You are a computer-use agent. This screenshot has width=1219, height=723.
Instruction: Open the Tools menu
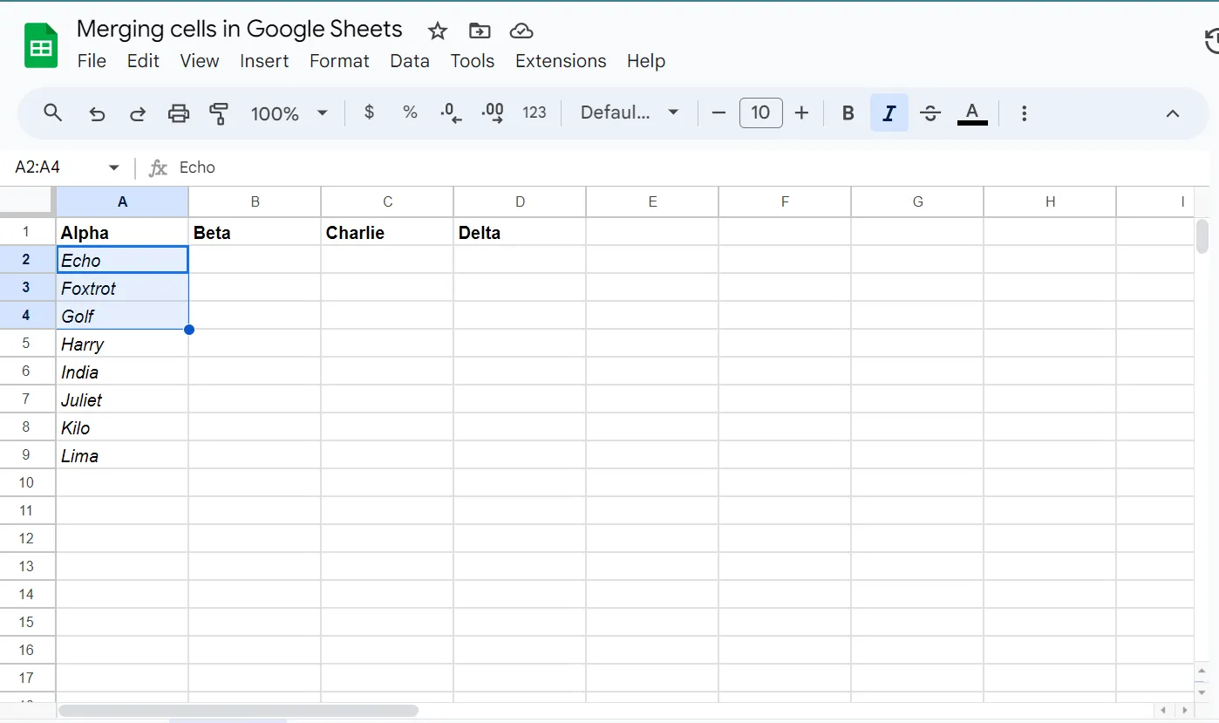pos(473,61)
